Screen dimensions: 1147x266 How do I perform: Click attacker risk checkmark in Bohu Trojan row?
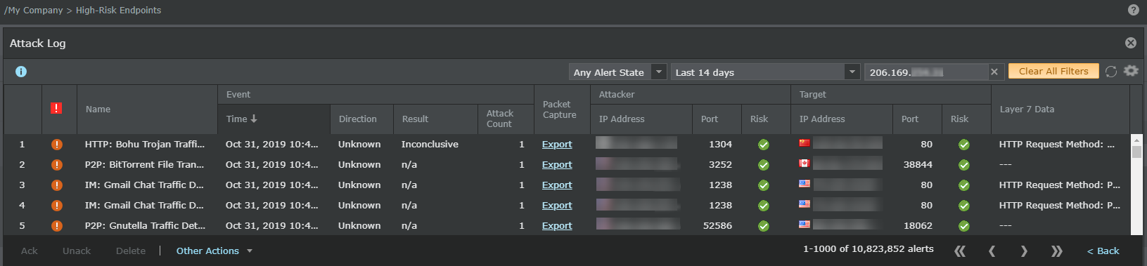click(x=763, y=145)
